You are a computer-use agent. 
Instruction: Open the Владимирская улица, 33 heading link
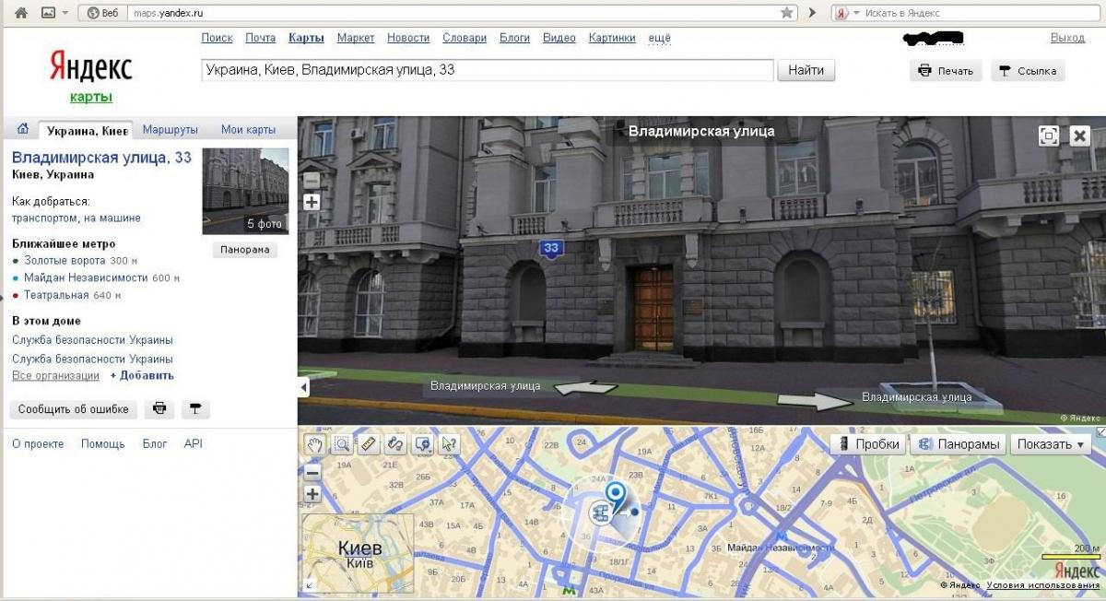[x=102, y=158]
